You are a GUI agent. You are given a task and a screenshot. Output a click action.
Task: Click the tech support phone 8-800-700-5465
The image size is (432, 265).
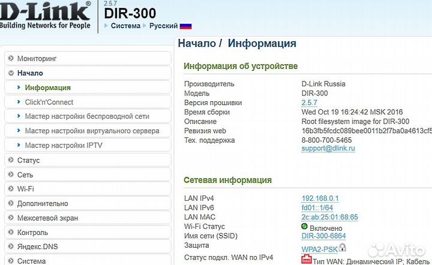click(x=326, y=140)
